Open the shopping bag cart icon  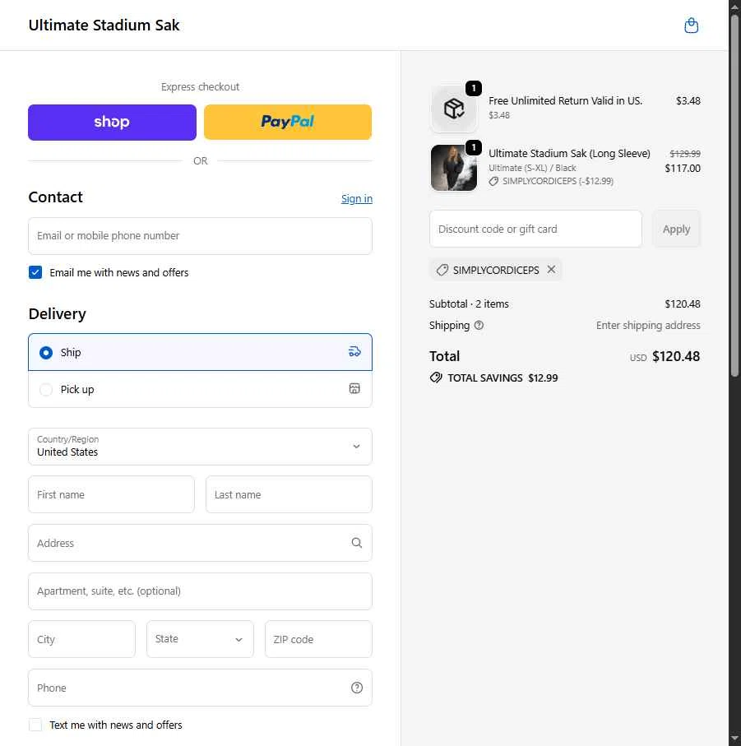tap(691, 25)
